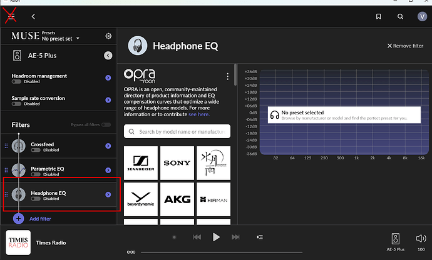Image resolution: width=432 pixels, height=260 pixels.
Task: Go back with the left arrow
Action: click(x=33, y=16)
